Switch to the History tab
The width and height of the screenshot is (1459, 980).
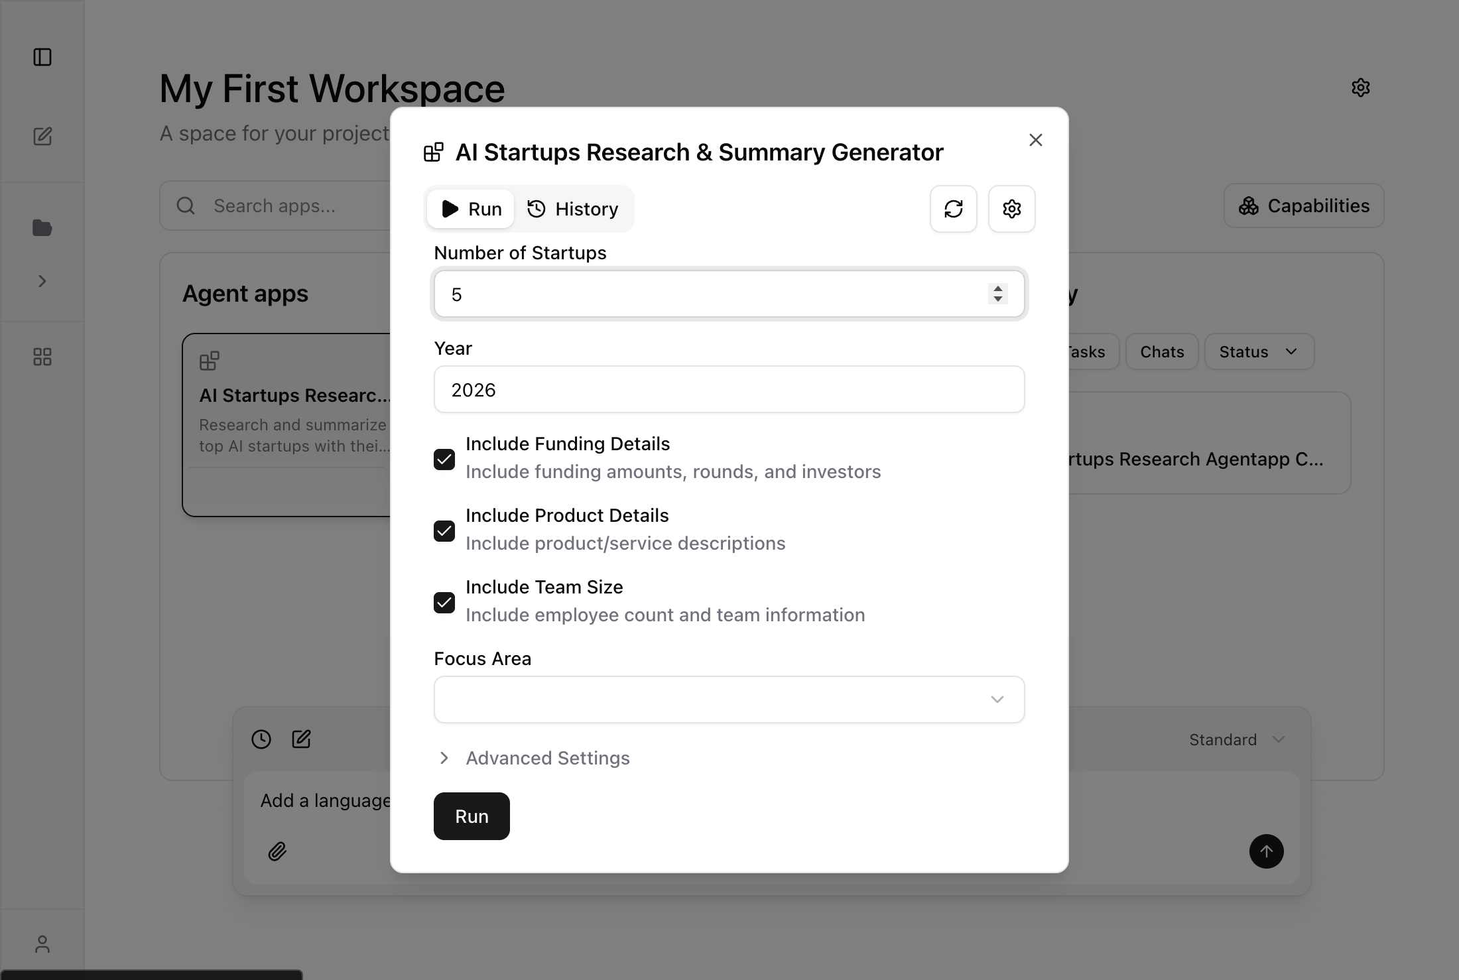click(x=573, y=209)
